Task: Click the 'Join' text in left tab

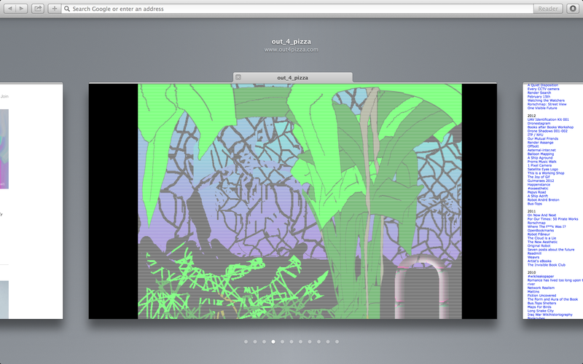Action: click(x=4, y=96)
